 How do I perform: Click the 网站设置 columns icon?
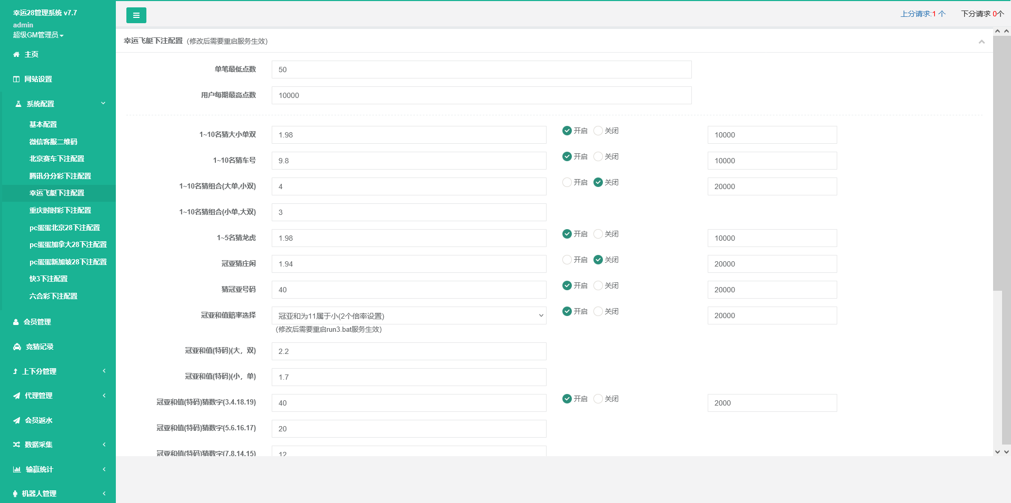click(16, 79)
